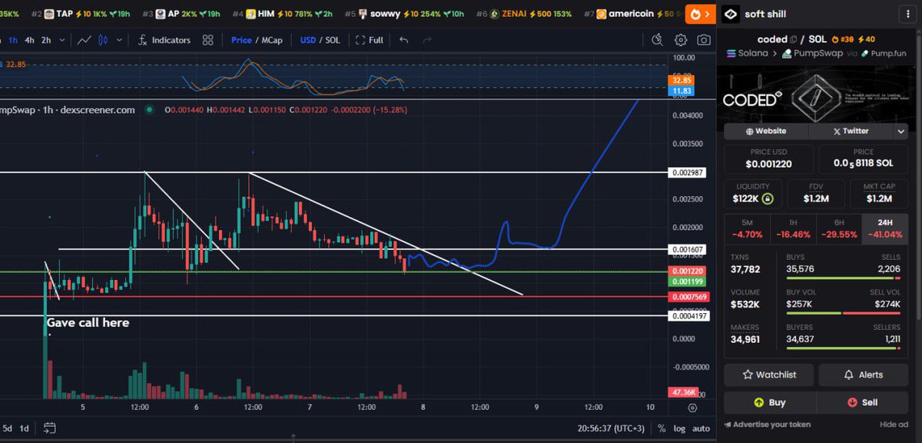The width and height of the screenshot is (922, 443).
Task: Click the PRICE USD $0.001220 box
Action: [769, 159]
